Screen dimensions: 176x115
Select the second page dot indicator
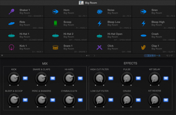pos(89,56)
